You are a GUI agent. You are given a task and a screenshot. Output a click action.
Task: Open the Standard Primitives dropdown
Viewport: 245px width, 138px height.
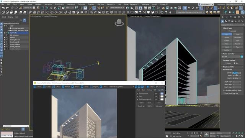coord(232,25)
